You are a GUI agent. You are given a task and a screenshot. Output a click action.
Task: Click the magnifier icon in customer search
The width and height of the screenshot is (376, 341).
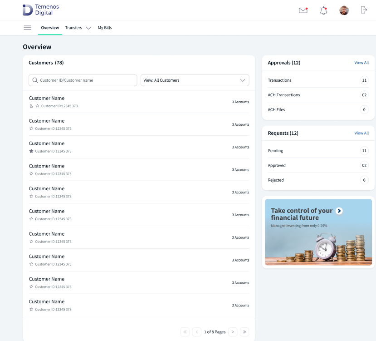[x=35, y=80]
